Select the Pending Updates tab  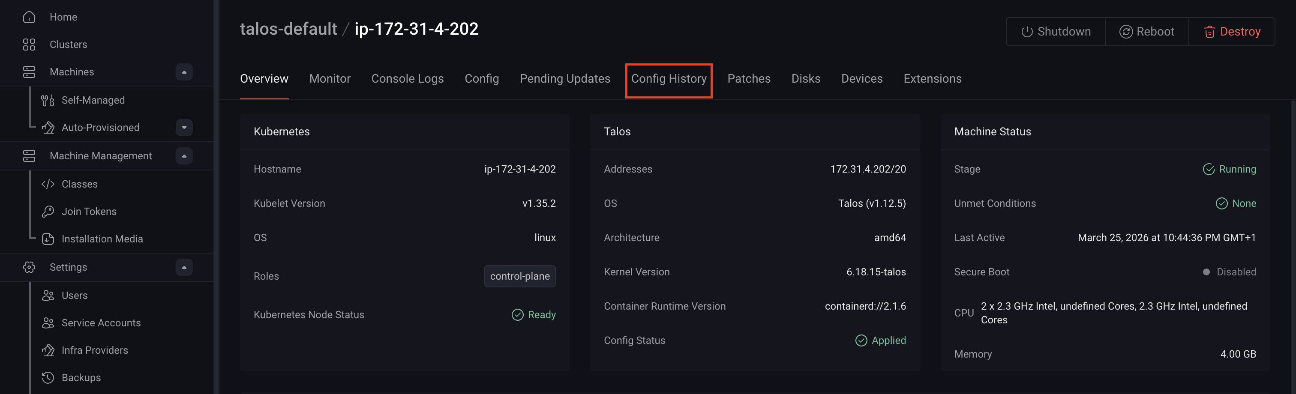pyautogui.click(x=564, y=78)
